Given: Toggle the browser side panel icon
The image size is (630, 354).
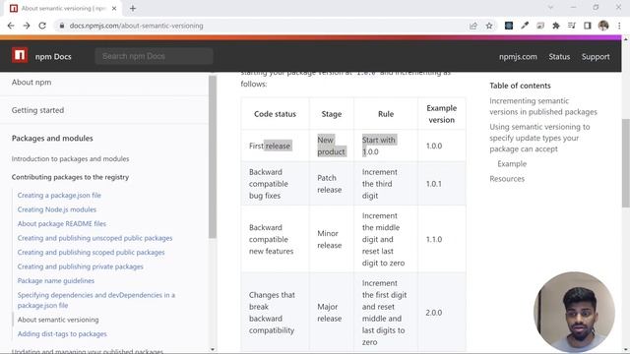Looking at the screenshot, I should 588,26.
